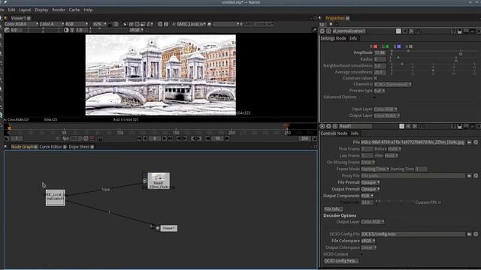Click the Read1 node color swatch
481x270 pixels.
pyautogui.click(x=401, y=126)
